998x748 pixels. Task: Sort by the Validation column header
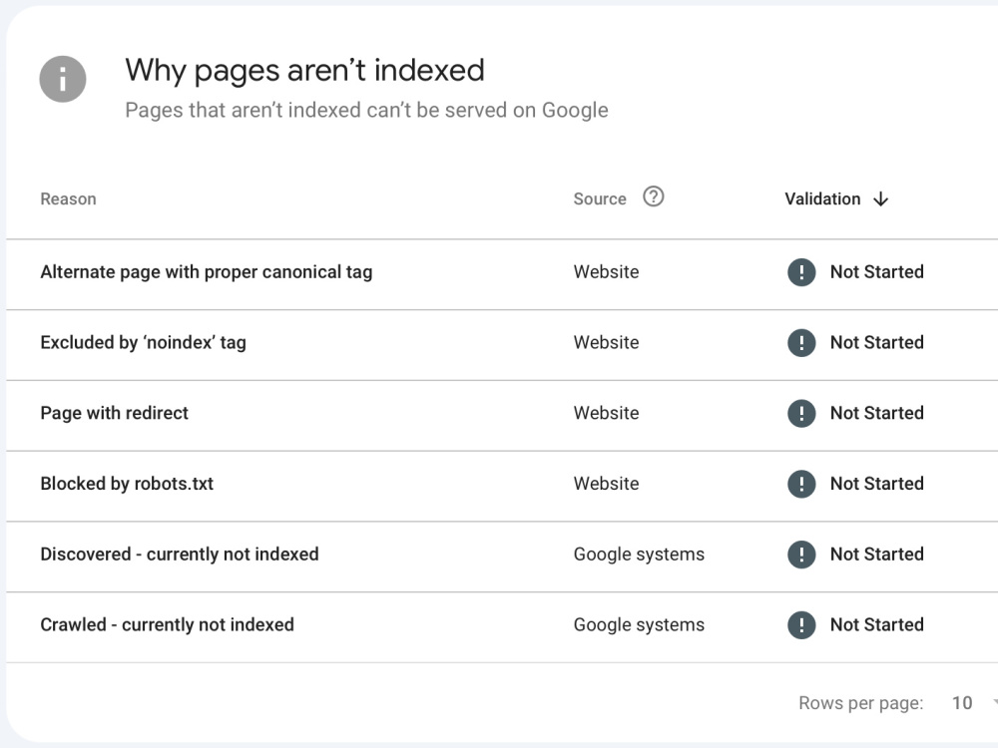click(822, 199)
